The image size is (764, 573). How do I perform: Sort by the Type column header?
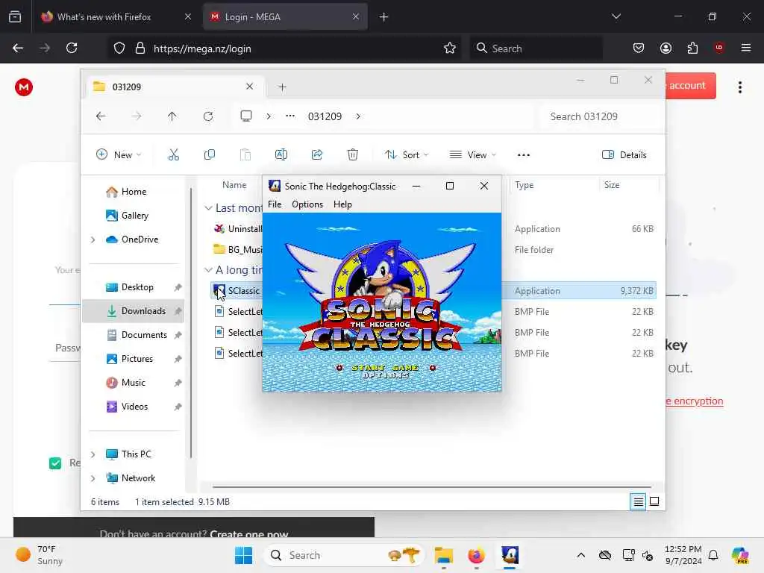(x=525, y=185)
